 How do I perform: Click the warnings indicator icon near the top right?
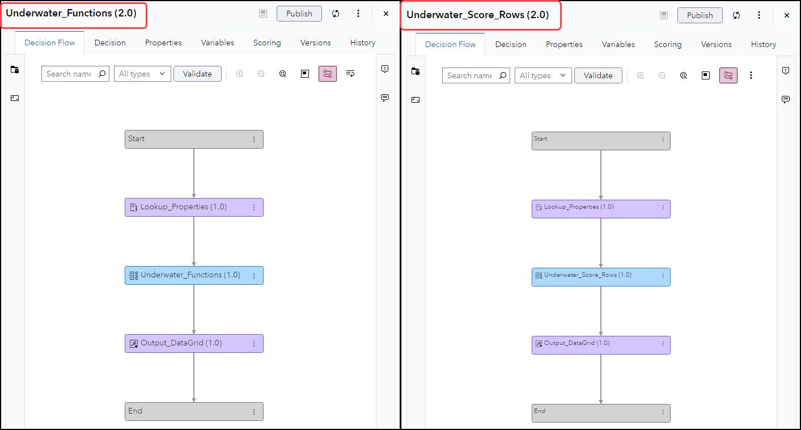coord(385,68)
